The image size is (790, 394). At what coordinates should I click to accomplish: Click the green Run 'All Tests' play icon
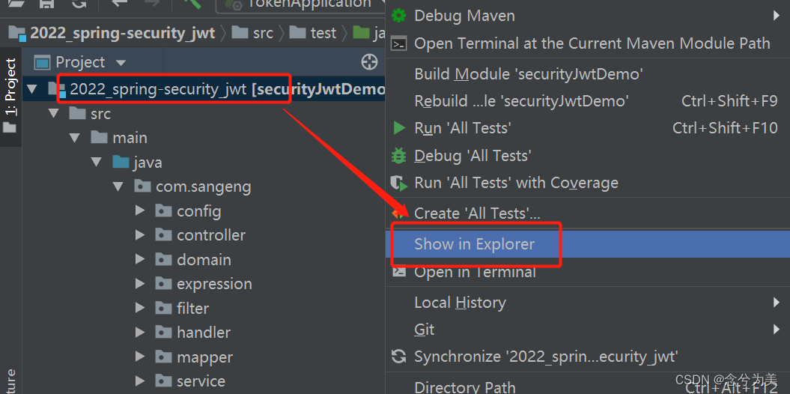click(x=399, y=128)
